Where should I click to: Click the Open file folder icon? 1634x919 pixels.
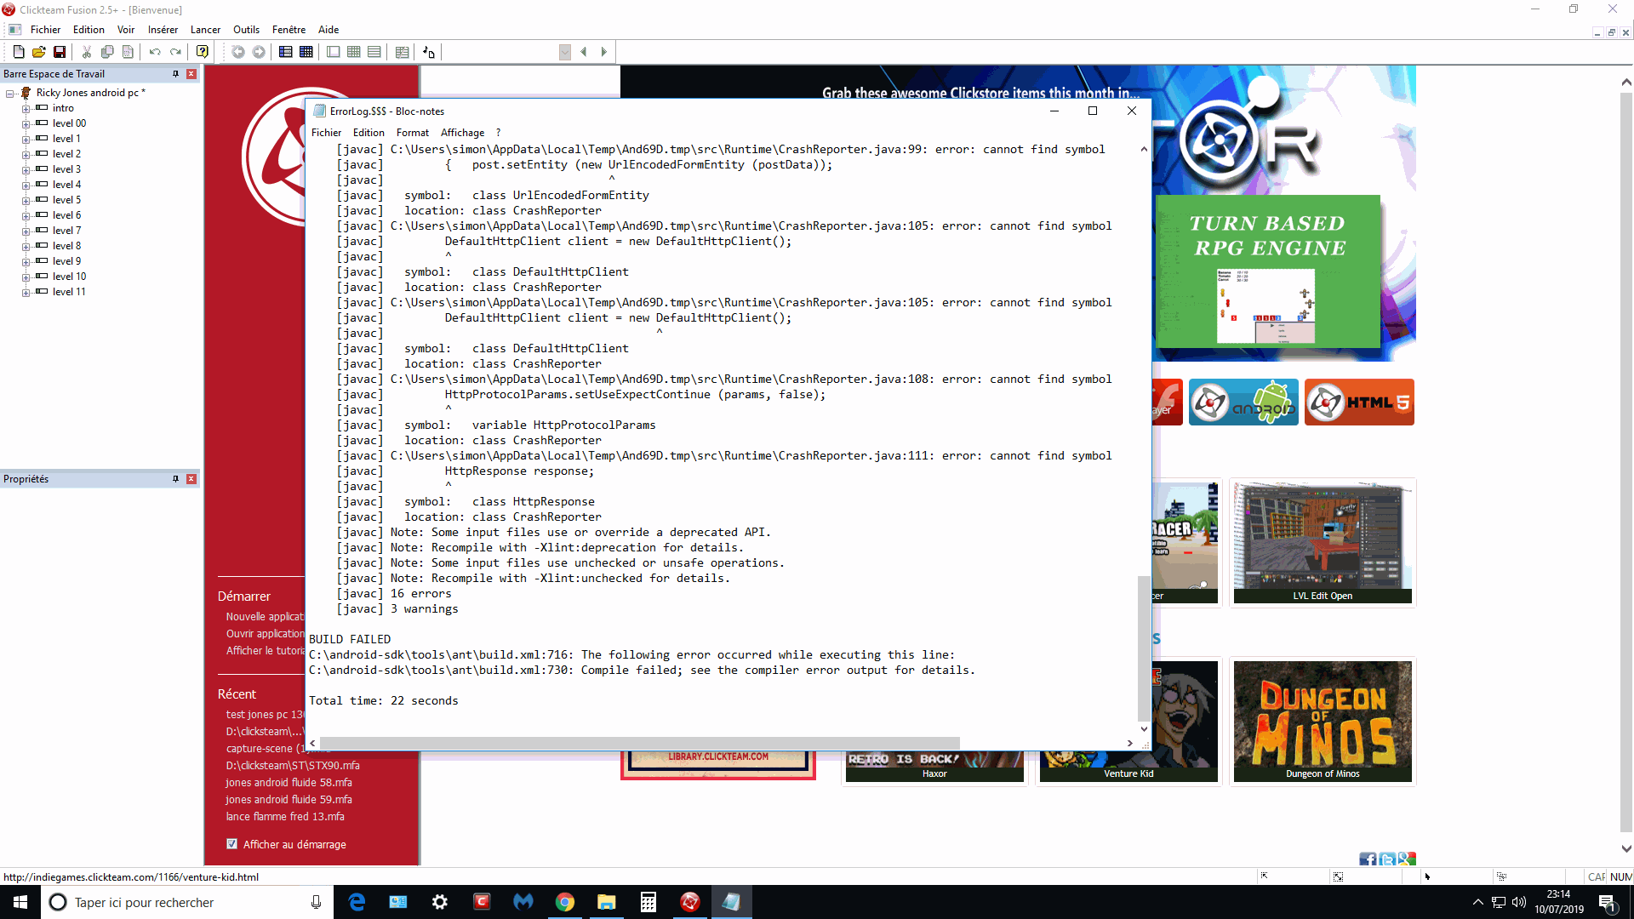point(39,52)
